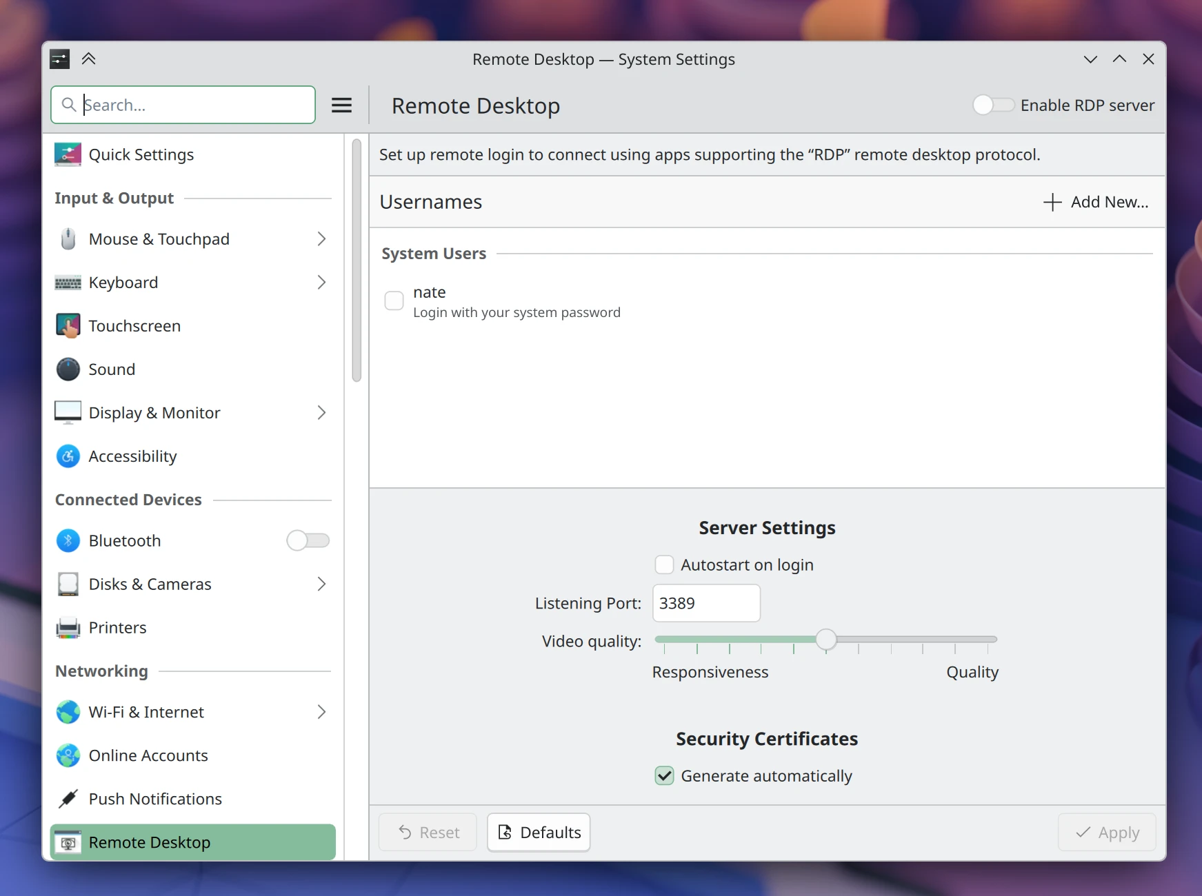Open Sound settings via its speaker icon
The image size is (1202, 896).
(68, 369)
